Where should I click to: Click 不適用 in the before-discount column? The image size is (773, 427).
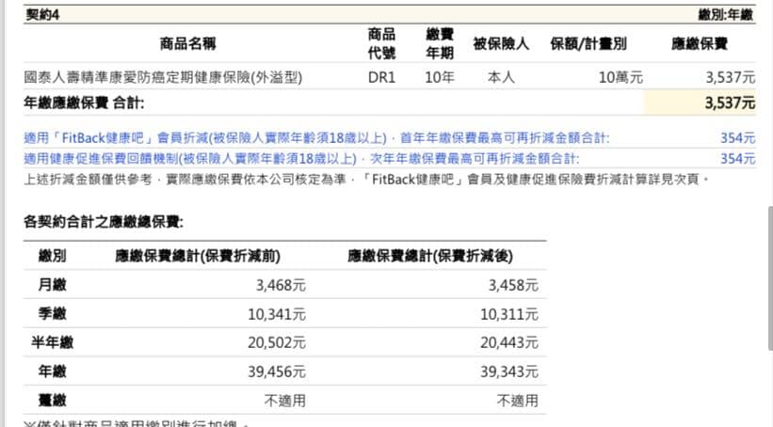pyautogui.click(x=285, y=401)
